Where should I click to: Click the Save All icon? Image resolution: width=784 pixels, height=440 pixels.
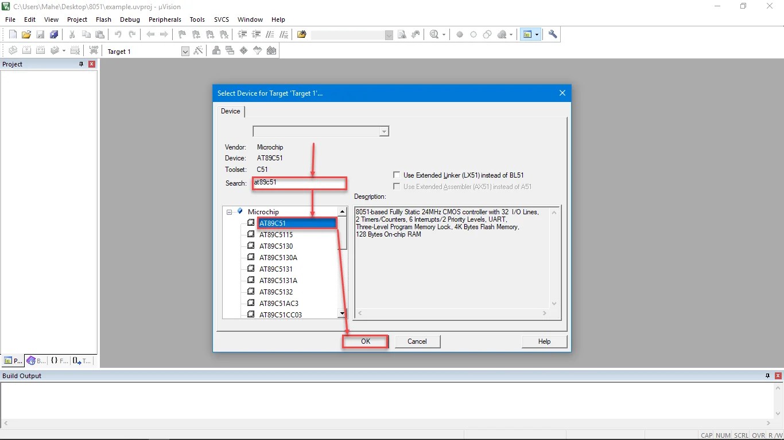[x=53, y=34]
